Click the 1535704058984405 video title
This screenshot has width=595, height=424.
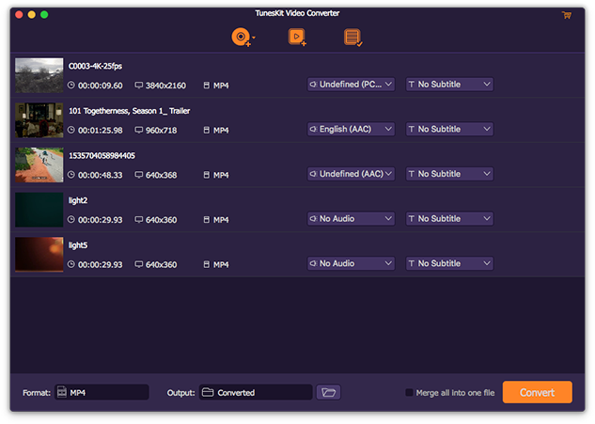(102, 155)
